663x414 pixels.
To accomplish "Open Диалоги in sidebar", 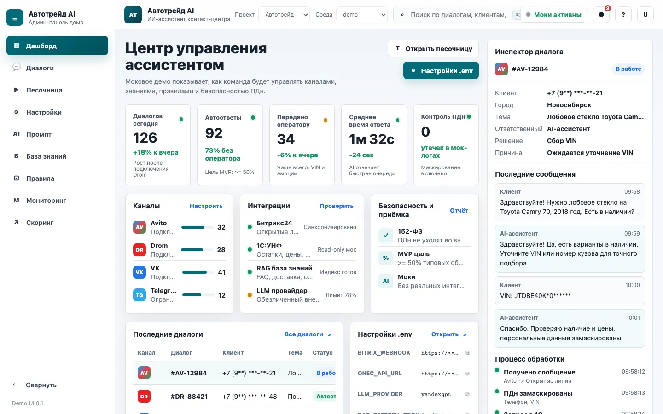I will coord(57,68).
